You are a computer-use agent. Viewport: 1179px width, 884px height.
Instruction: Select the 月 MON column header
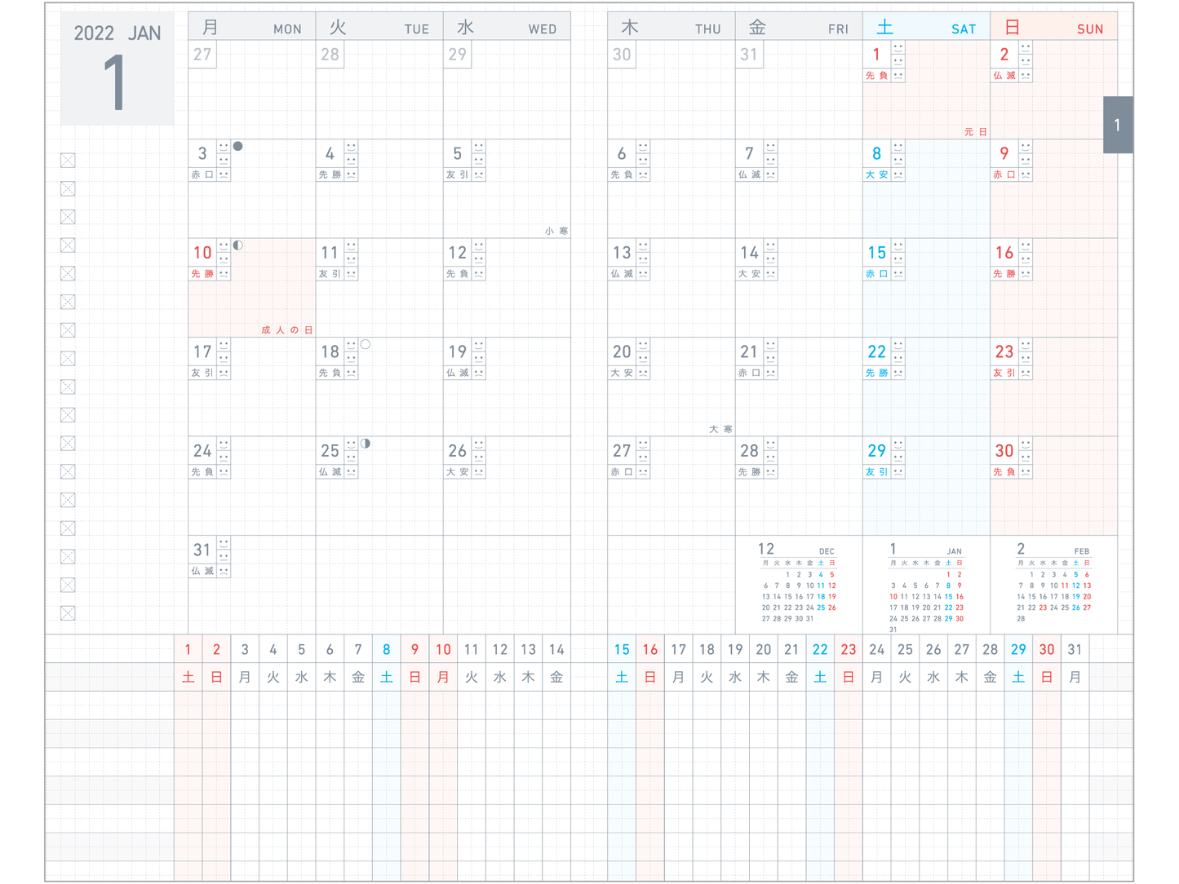[252, 26]
